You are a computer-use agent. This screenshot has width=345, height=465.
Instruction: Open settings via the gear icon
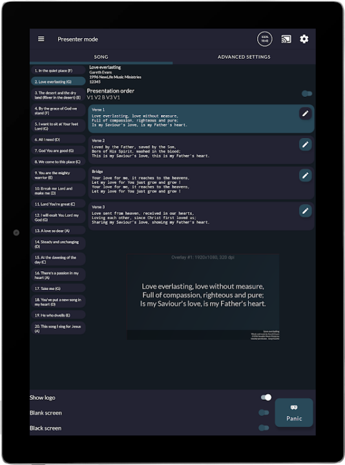[x=304, y=39]
